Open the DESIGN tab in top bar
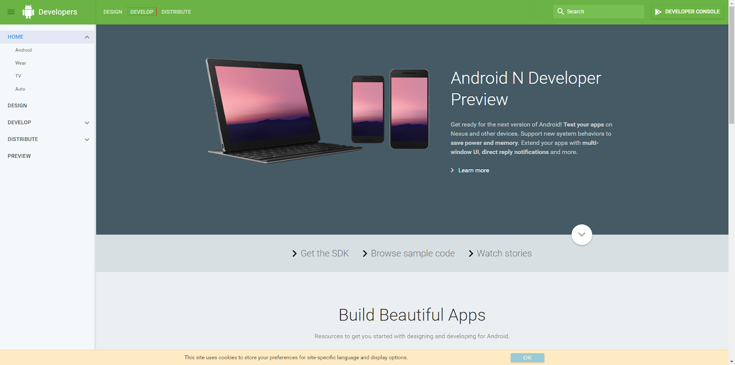Screen dimensions: 735x365 [x=113, y=12]
